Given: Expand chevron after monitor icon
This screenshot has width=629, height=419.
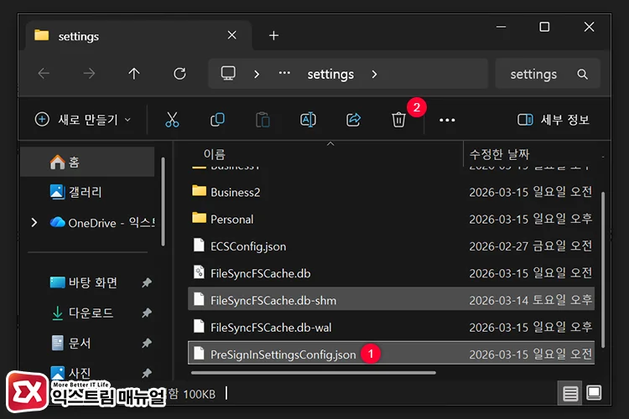Looking at the screenshot, I should click(257, 75).
